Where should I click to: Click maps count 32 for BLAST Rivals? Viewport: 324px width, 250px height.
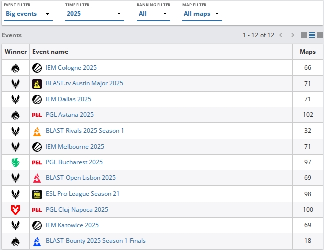point(308,131)
